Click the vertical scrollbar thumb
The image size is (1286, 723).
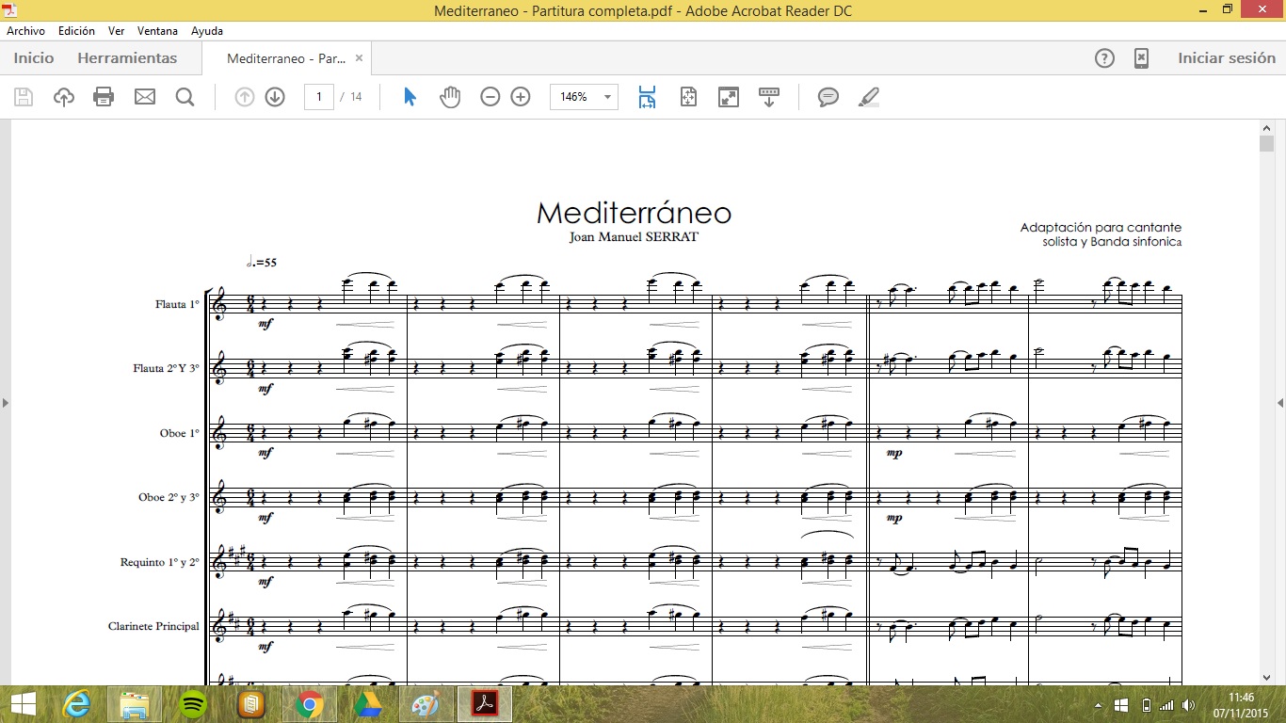[x=1266, y=144]
